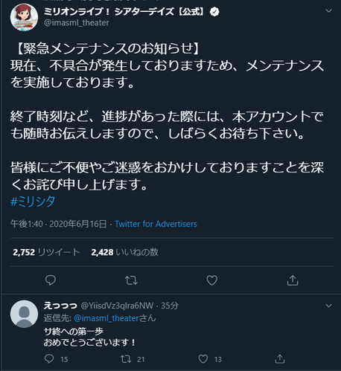
Task: Click the verified badge next to 【公式】
Action: pos(214,12)
